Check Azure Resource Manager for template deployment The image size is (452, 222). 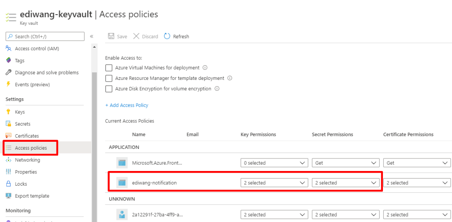coord(109,78)
